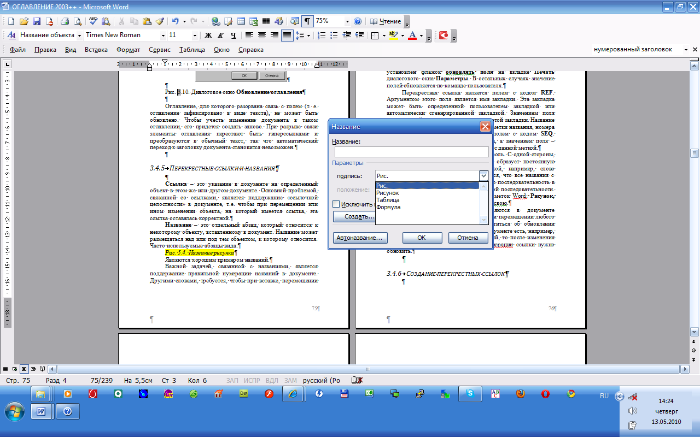Click OK in the Название dialog

tap(422, 238)
